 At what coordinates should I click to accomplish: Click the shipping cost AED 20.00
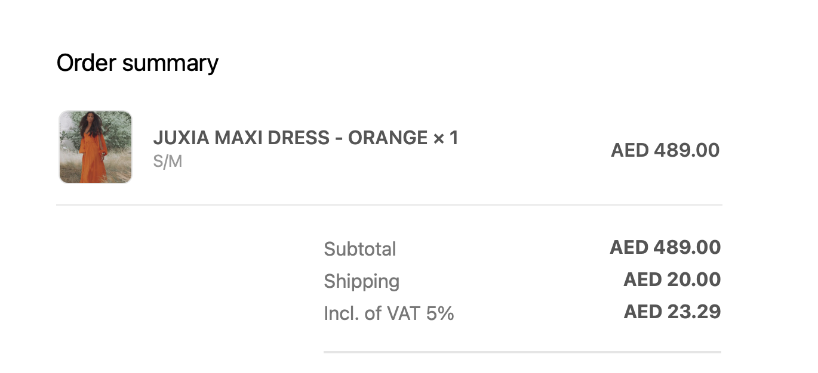pos(672,279)
